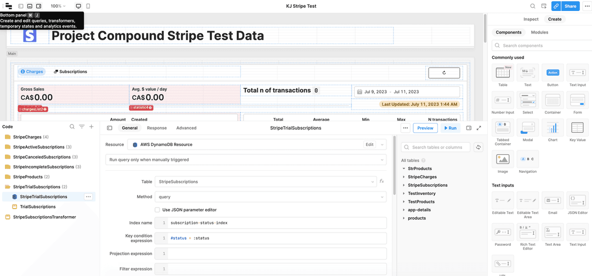Open the 100% zoom dropdown
Viewport: 592px width, 276px height.
click(x=58, y=6)
